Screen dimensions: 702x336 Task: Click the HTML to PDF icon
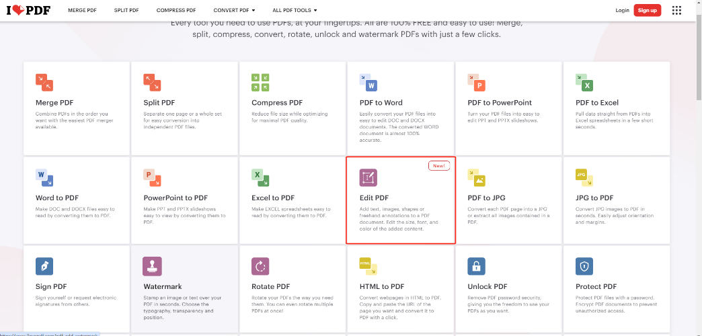[368, 266]
